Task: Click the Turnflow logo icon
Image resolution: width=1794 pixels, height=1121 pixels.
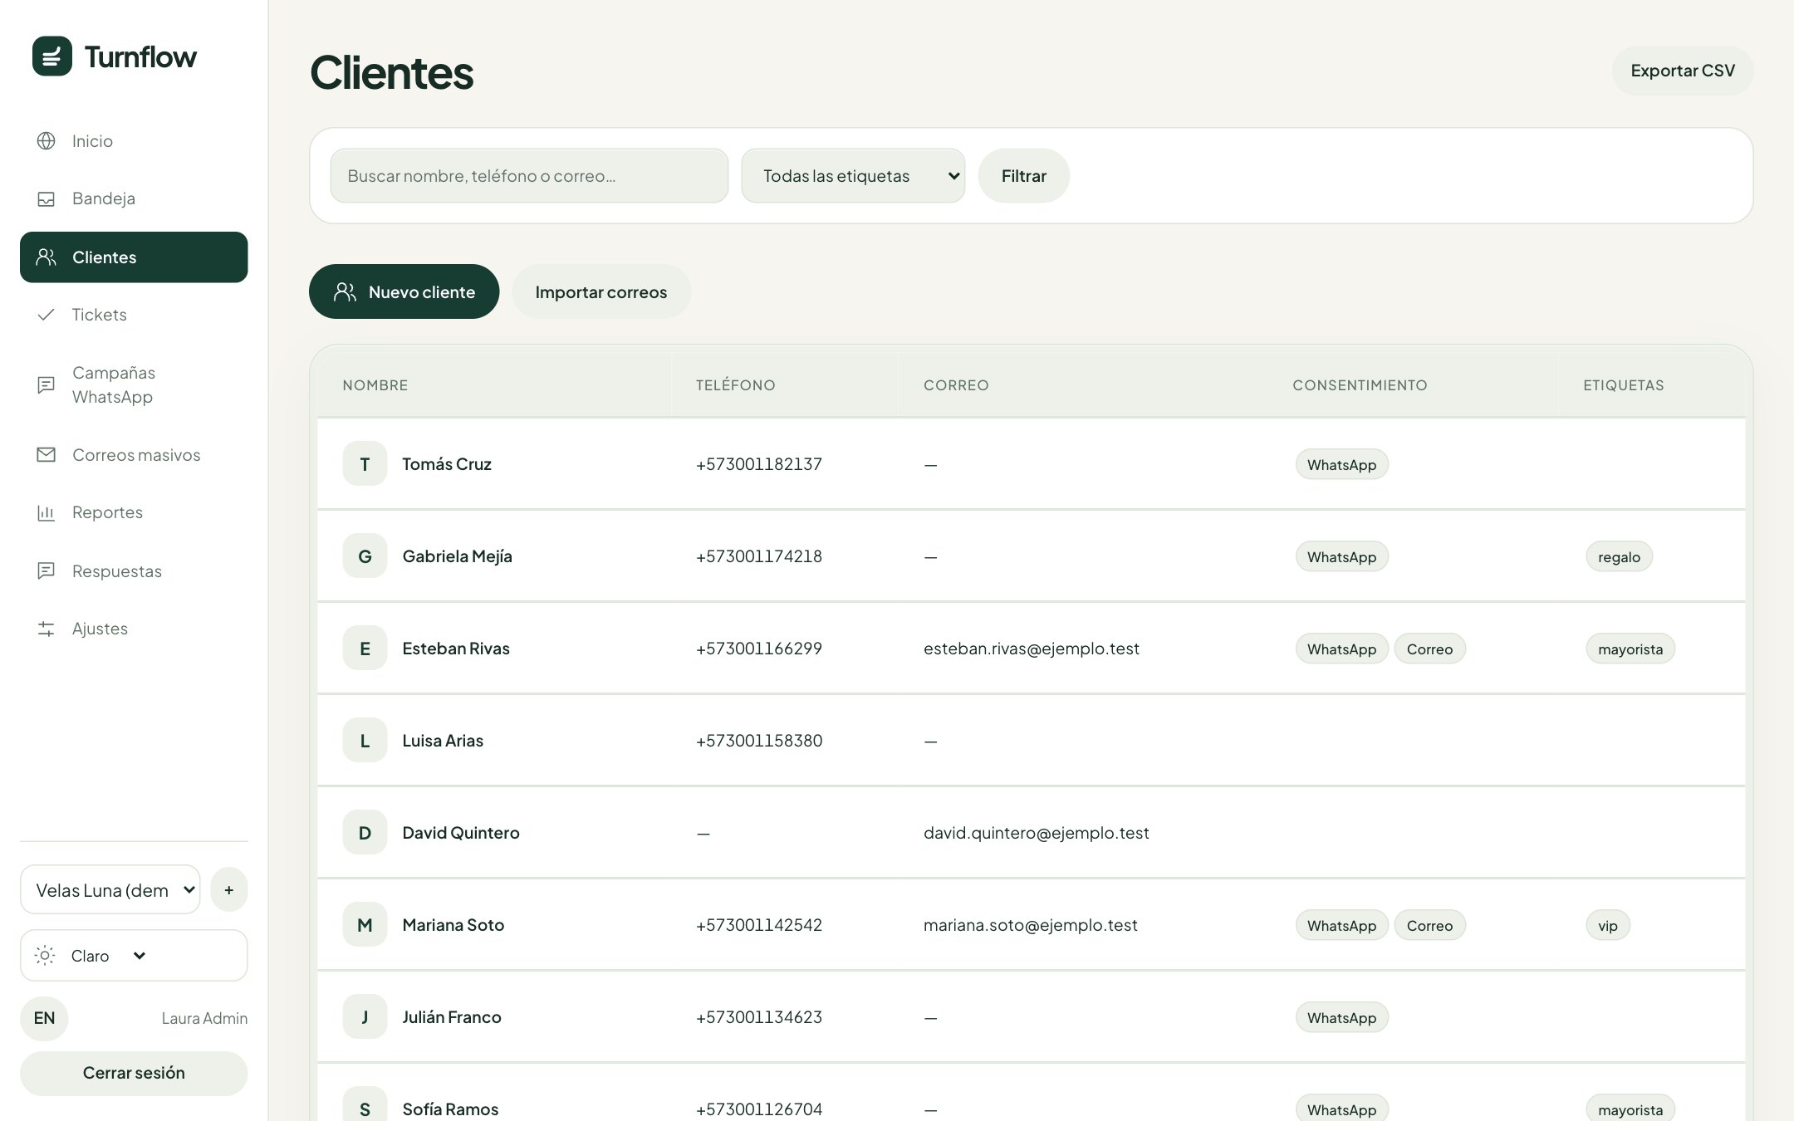Action: 52,56
